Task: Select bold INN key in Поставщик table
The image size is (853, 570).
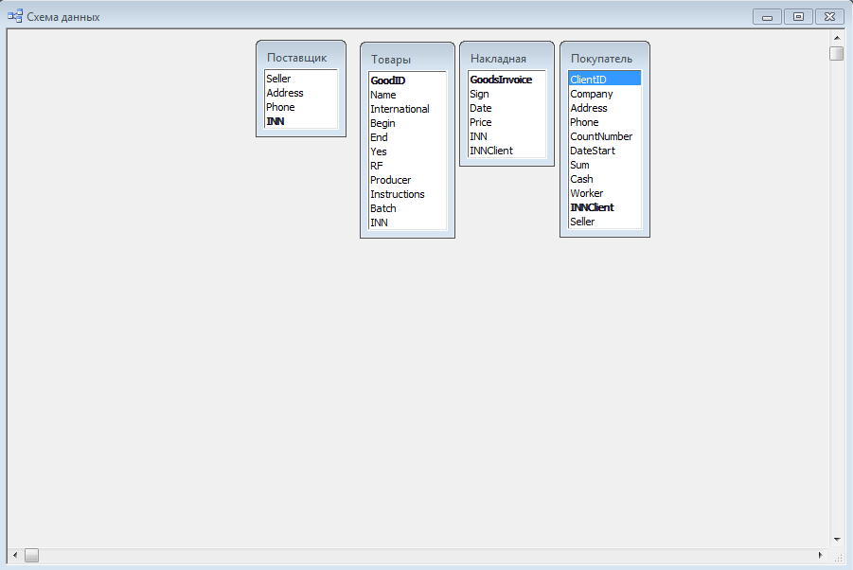Action: (x=301, y=121)
